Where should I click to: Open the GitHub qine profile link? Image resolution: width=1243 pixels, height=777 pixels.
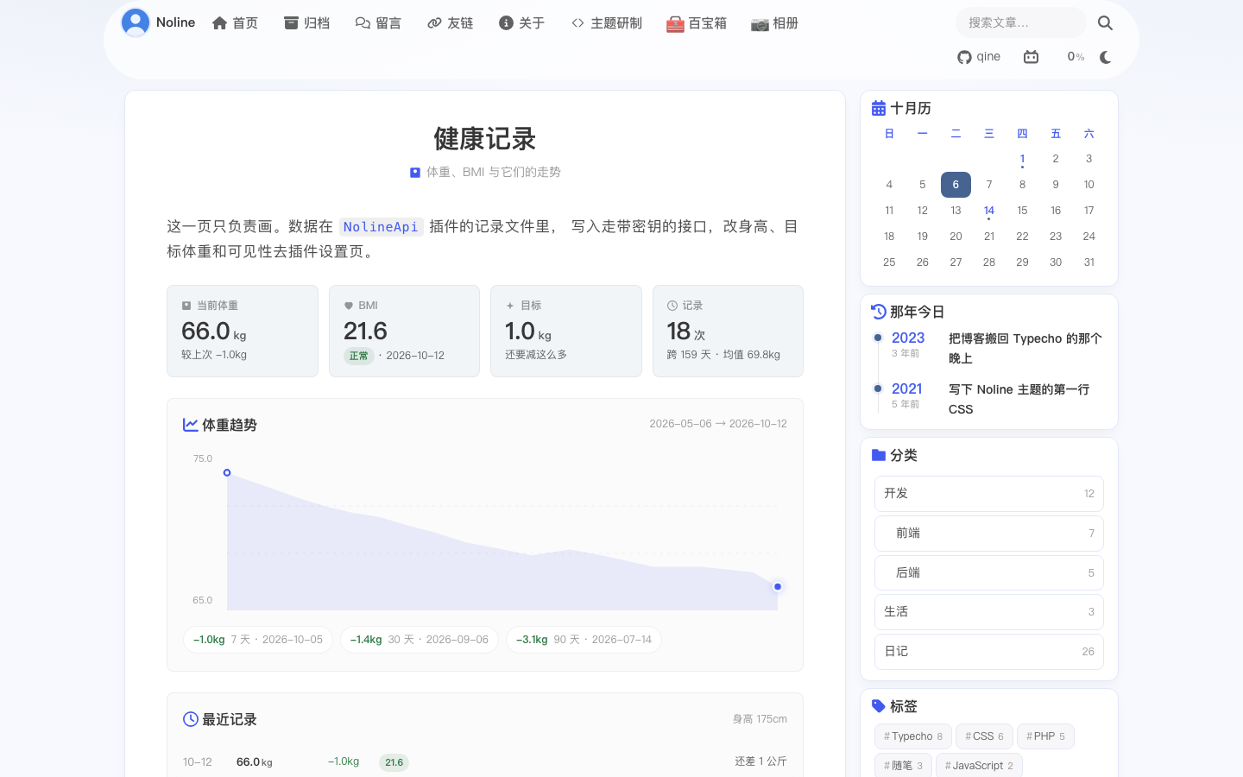click(x=979, y=57)
